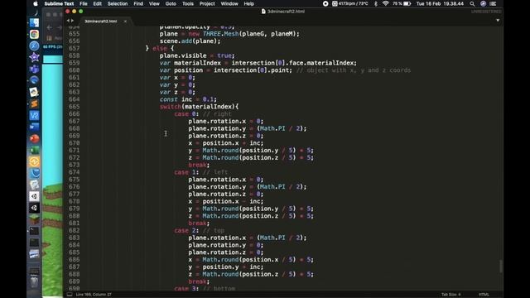Change the HTML syntax selector
The image size is (530, 298).
[484, 295]
